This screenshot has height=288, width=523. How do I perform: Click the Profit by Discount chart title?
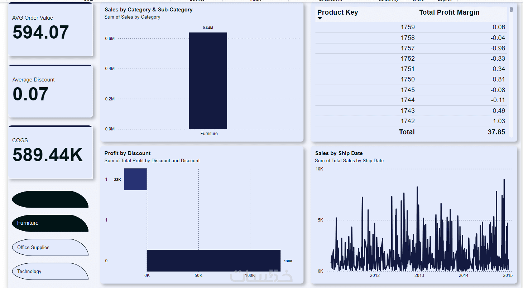tap(128, 153)
